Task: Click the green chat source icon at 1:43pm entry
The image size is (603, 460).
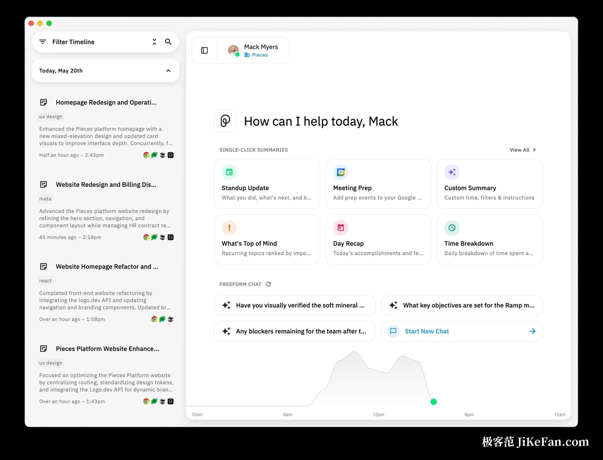Action: coord(154,401)
